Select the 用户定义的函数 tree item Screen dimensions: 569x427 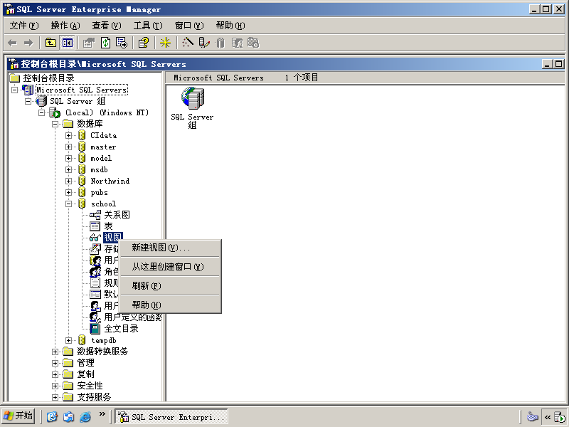[126, 317]
